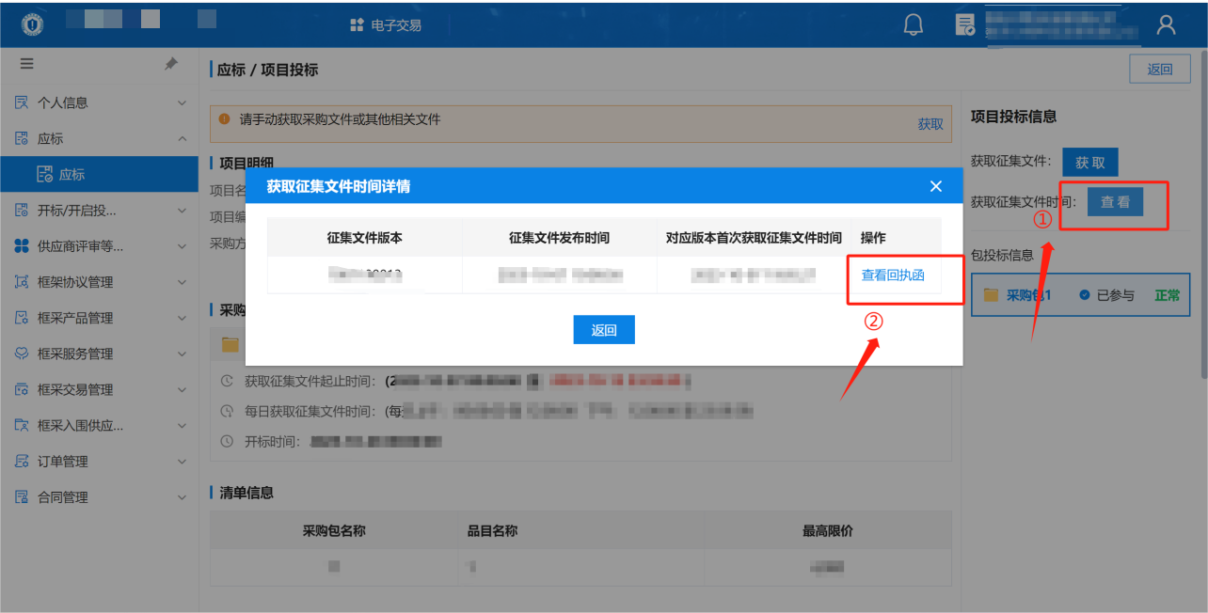1208x613 pixels.
Task: Click the 查看回执函 link
Action: point(893,275)
